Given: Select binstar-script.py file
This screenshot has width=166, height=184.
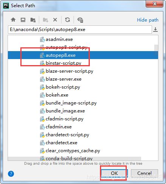Looking at the screenshot, I should (63, 63).
